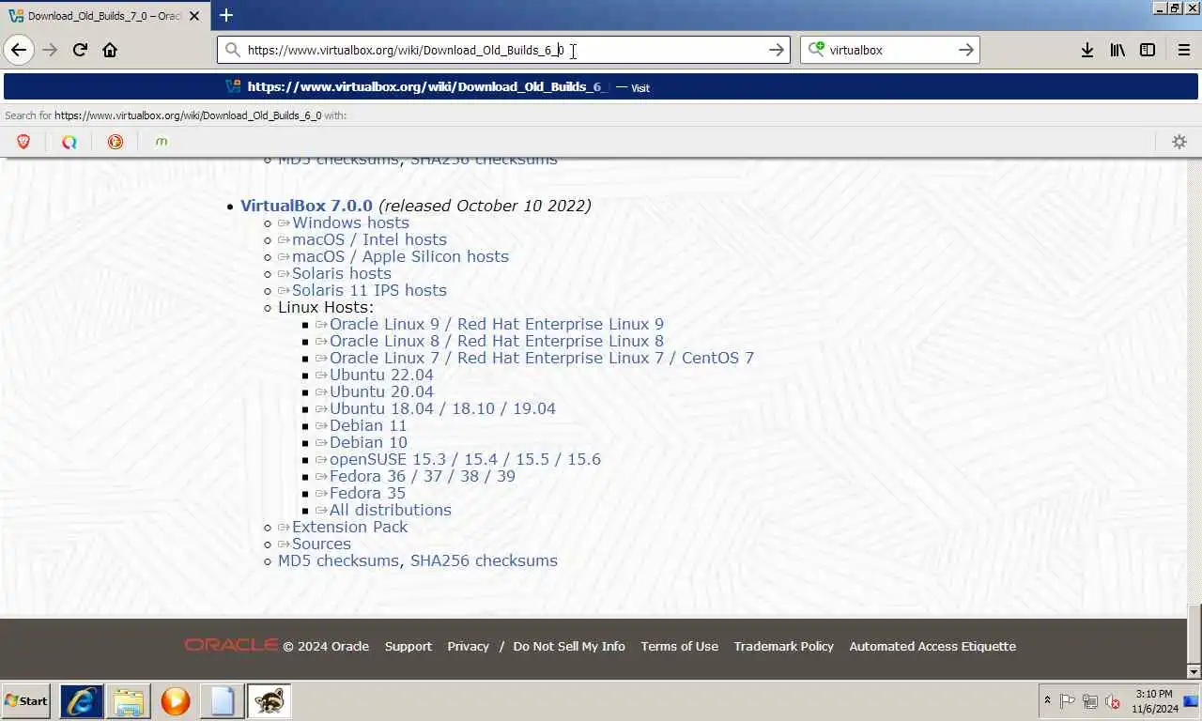The height and width of the screenshot is (721, 1202).
Task: Click the forward navigation arrow
Action: [50, 50]
